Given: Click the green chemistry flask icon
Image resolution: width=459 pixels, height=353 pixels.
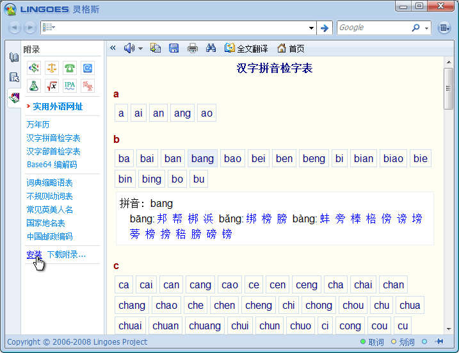Looking at the screenshot, I should coord(34,85).
